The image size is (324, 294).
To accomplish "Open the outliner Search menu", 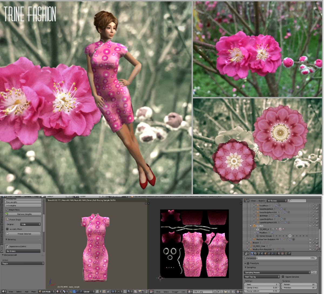I will pos(262,201).
